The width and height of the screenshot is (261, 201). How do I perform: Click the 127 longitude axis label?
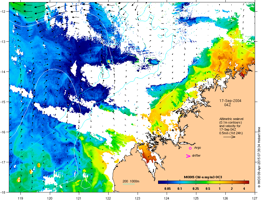tap(255, 198)
